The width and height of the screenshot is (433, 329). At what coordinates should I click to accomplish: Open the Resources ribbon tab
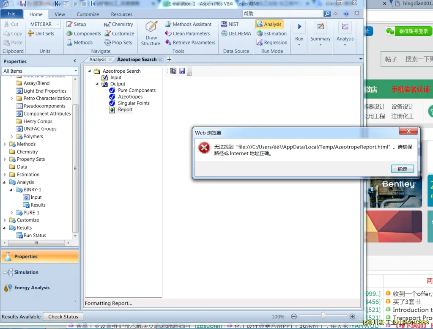click(x=121, y=14)
